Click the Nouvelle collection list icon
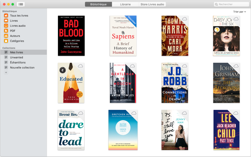 pos(6,68)
